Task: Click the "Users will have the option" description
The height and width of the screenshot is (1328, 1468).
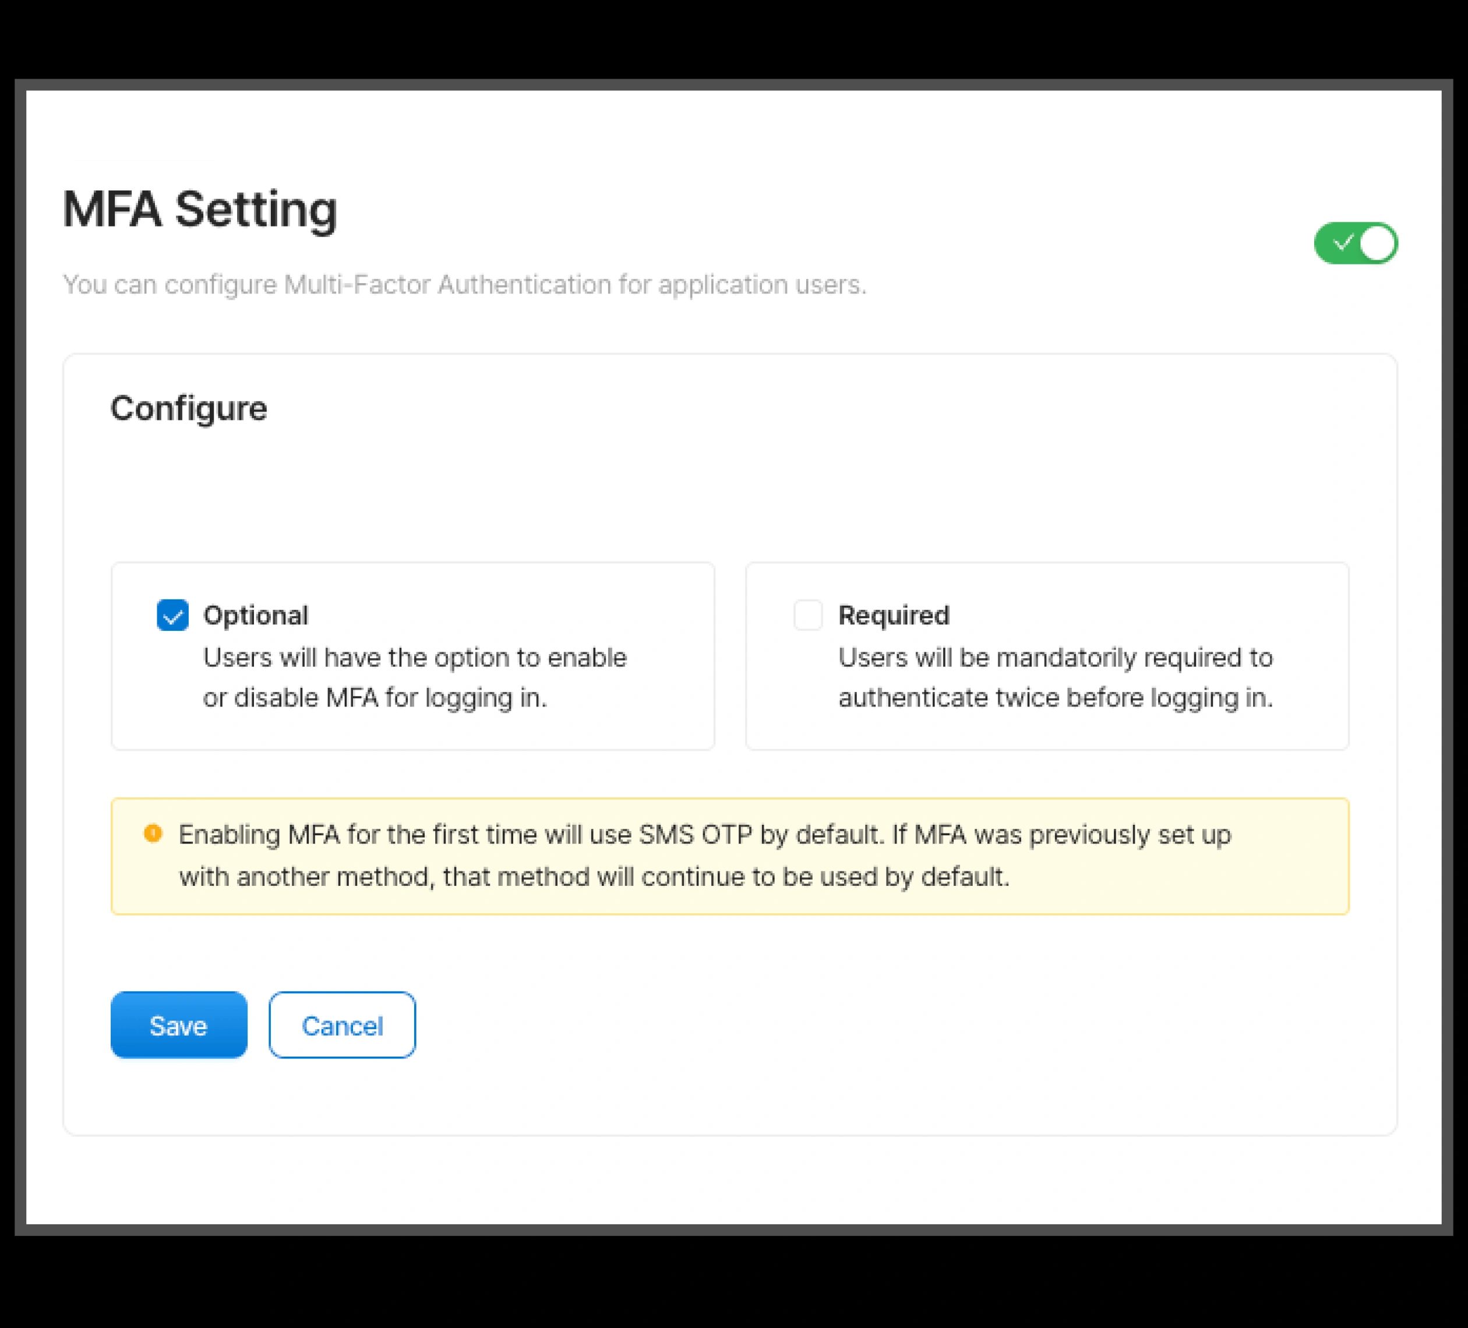Action: (x=414, y=658)
